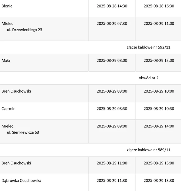Select Breń Osuchowski 08:00 outage row
This screenshot has width=181, height=191.
tap(90, 93)
